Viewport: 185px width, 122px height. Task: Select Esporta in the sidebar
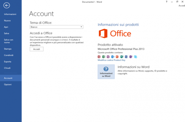point(8,61)
